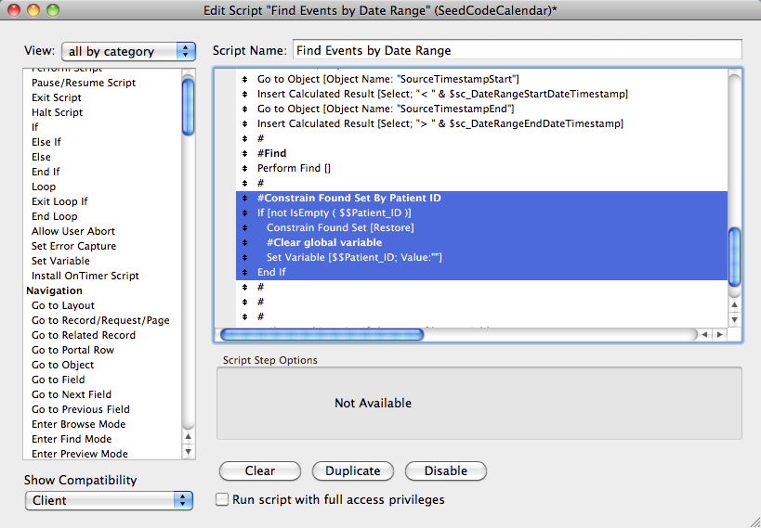
Task: Click the Clear button
Action: click(x=260, y=470)
